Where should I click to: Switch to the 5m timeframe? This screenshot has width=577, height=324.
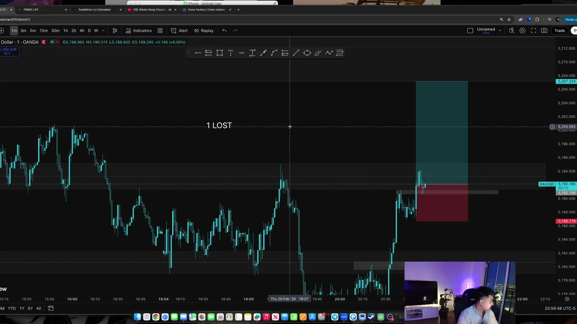33,31
